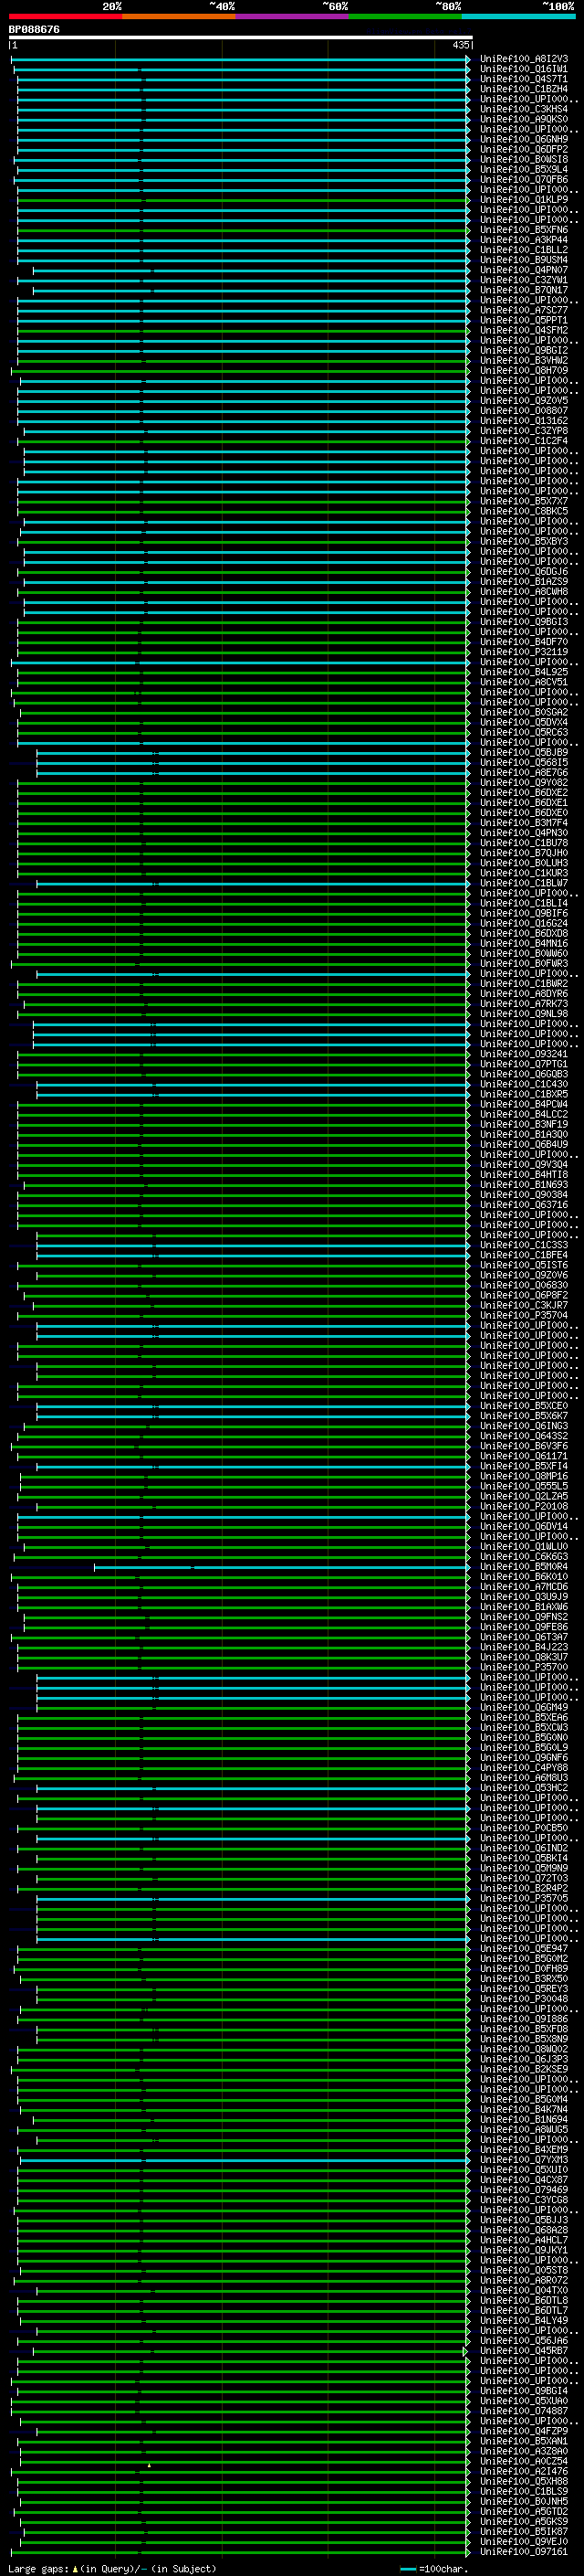Select label UniRef100_B5X9L4
This screenshot has height=2576, width=584.
(x=524, y=170)
